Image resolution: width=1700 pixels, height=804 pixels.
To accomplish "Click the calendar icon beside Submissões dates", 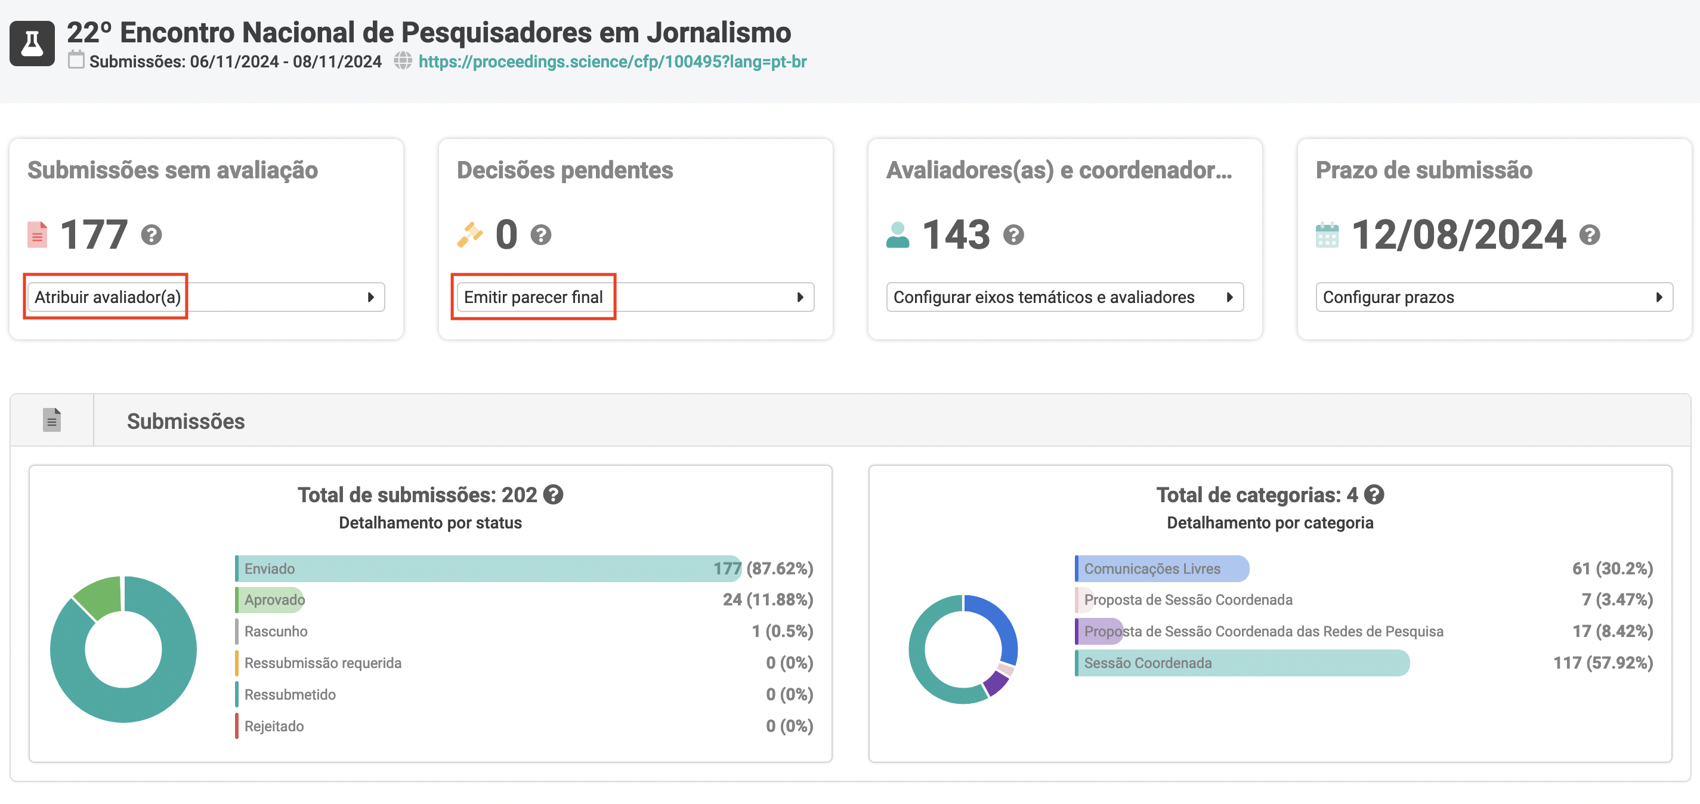I will coord(76,60).
